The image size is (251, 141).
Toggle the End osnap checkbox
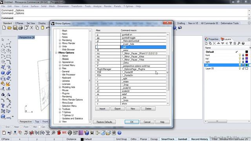pos(4,127)
